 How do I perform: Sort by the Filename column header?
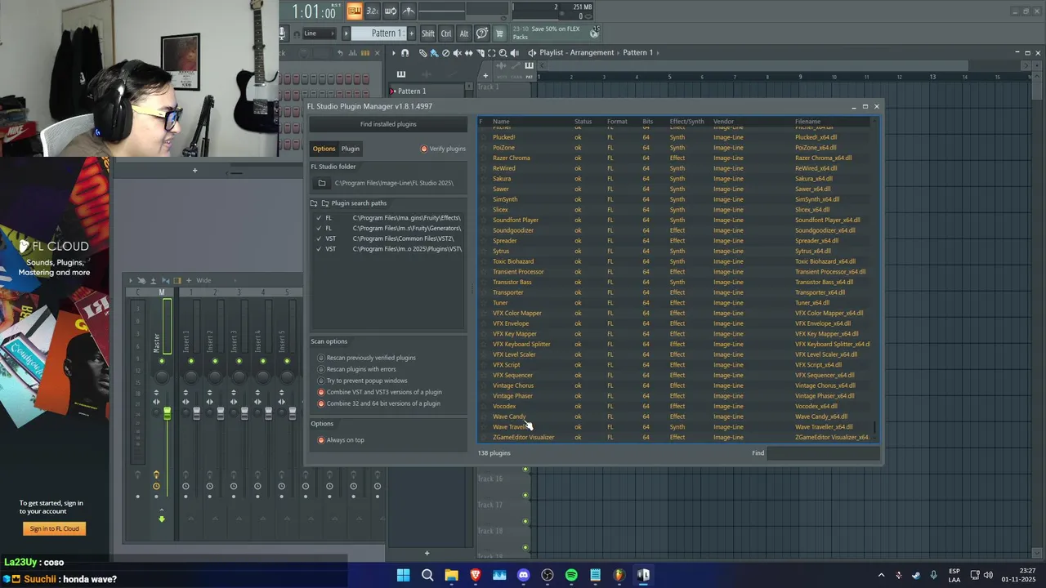pyautogui.click(x=807, y=122)
